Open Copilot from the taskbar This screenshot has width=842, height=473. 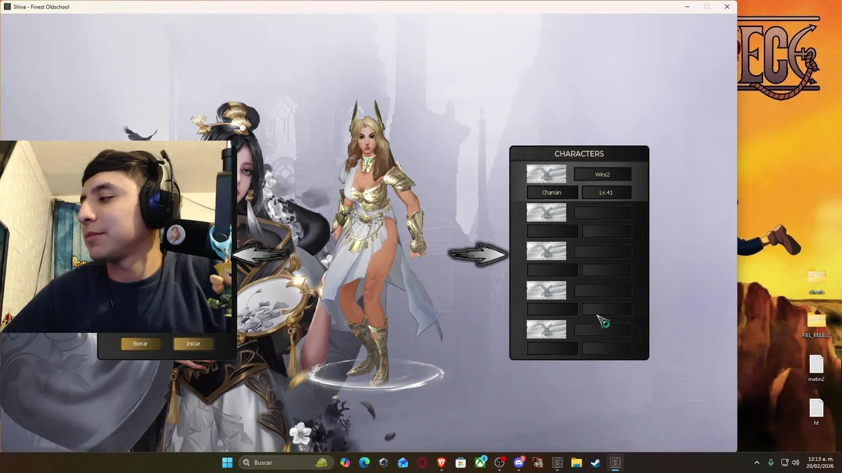345,462
